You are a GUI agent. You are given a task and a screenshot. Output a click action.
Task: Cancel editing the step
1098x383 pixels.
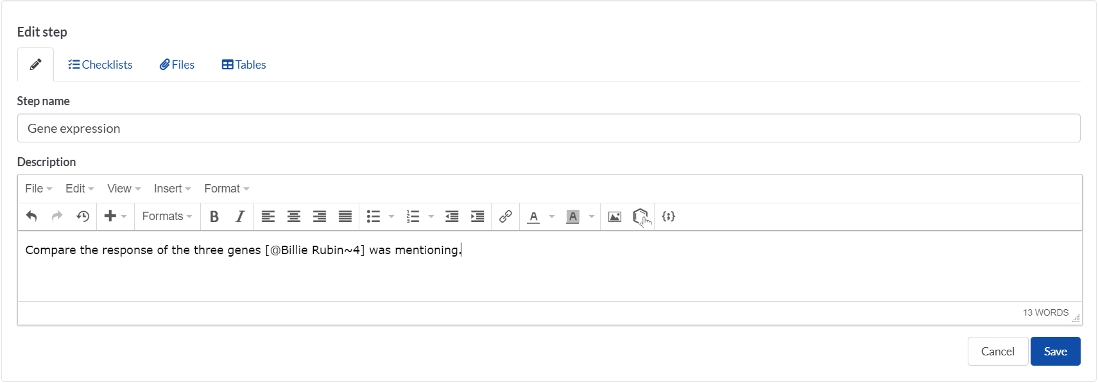pyautogui.click(x=998, y=352)
